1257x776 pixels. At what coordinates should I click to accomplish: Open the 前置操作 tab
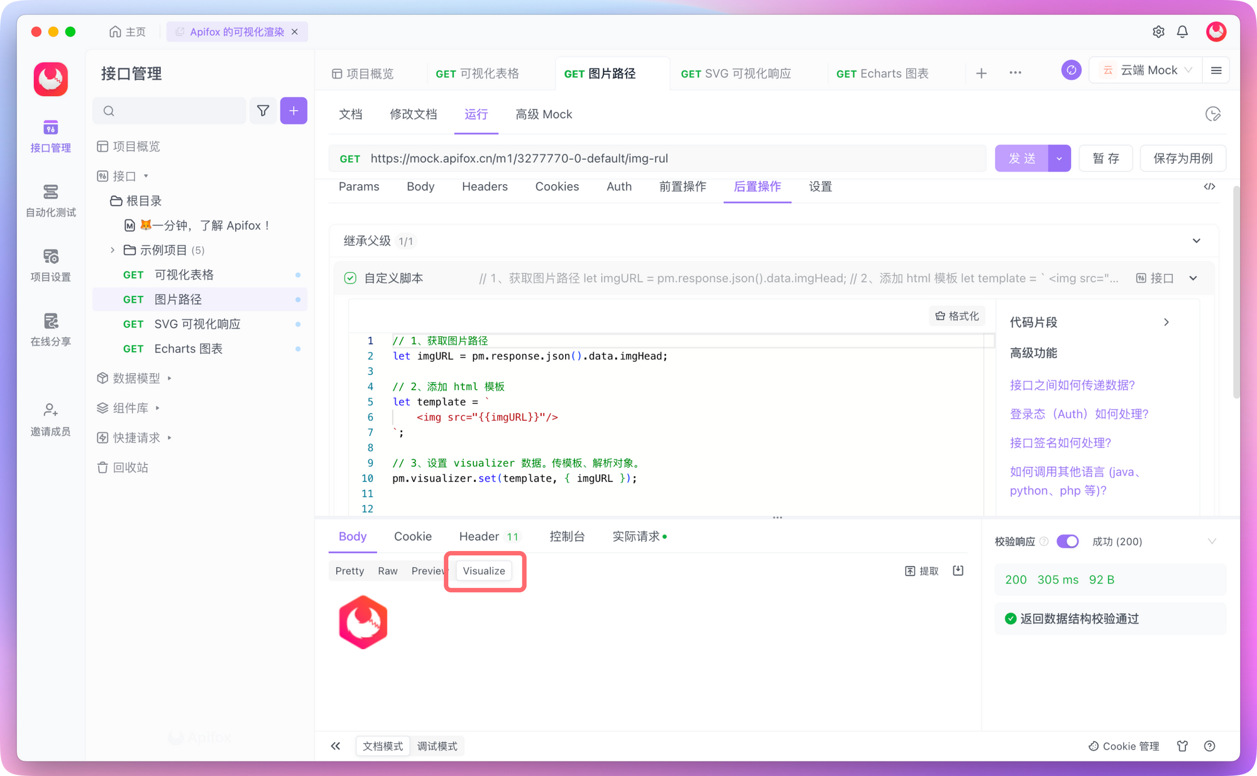click(683, 187)
